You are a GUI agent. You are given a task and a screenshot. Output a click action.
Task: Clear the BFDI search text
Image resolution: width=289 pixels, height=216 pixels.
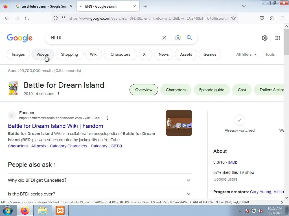[x=164, y=38]
